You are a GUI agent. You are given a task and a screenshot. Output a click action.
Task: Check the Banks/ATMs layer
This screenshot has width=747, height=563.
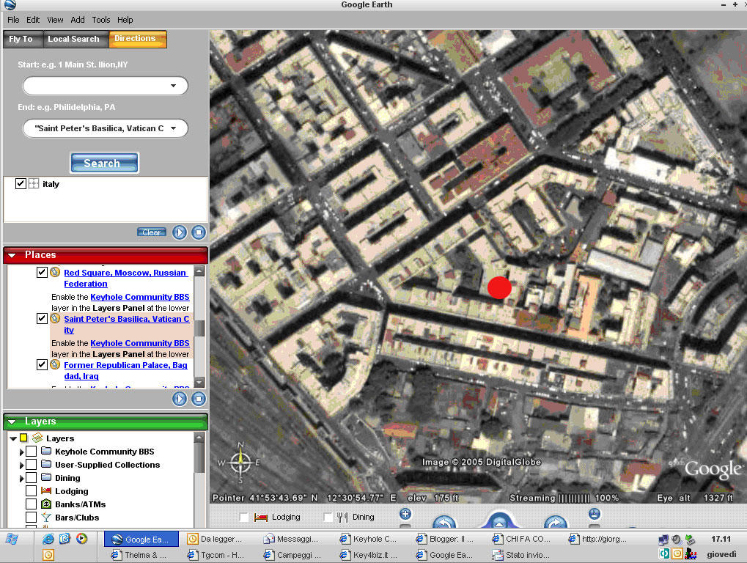point(31,504)
